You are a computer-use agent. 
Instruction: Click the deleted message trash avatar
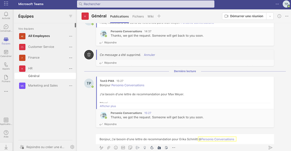[89, 54]
